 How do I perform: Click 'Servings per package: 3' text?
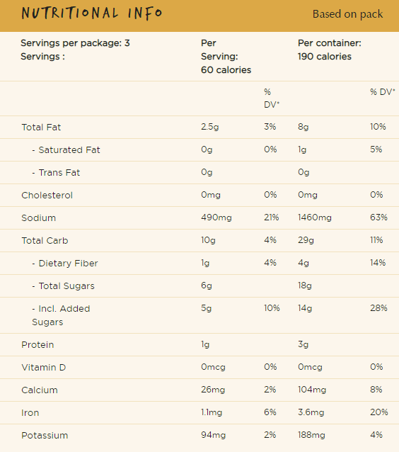pos(75,43)
